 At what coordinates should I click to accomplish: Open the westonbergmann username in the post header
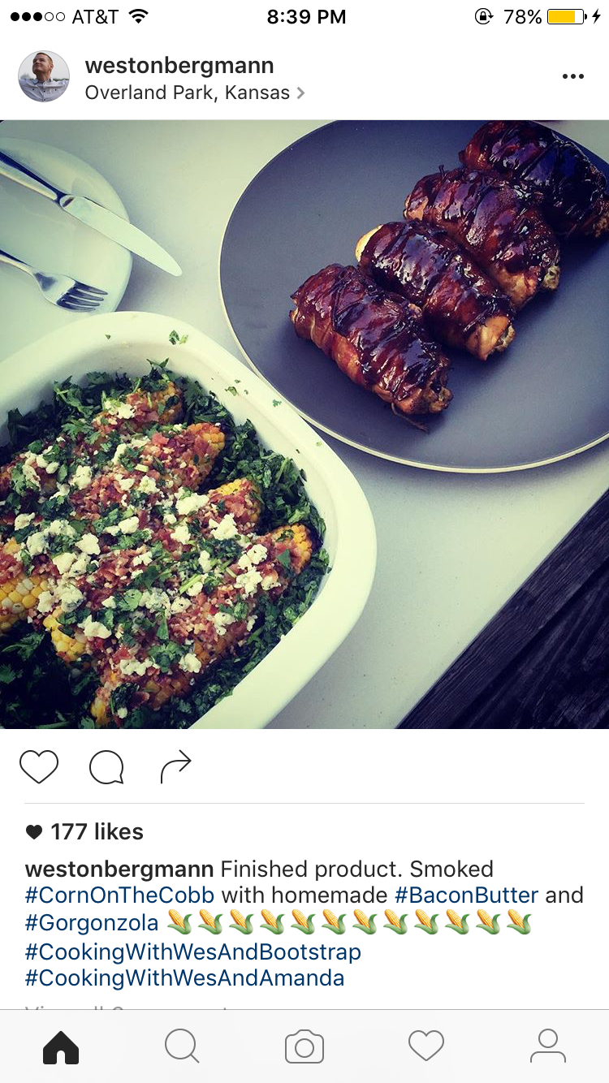pyautogui.click(x=179, y=66)
